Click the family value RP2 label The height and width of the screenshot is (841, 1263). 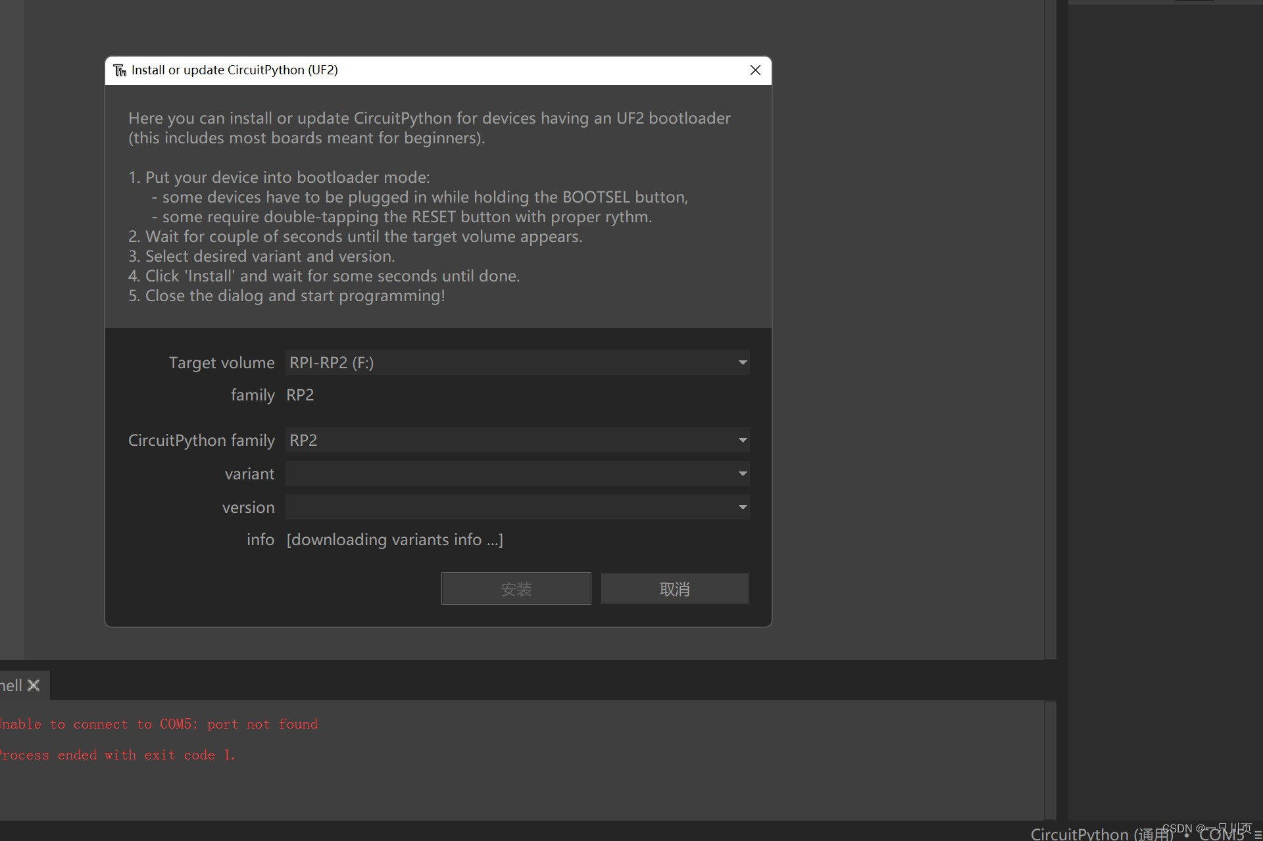(300, 395)
